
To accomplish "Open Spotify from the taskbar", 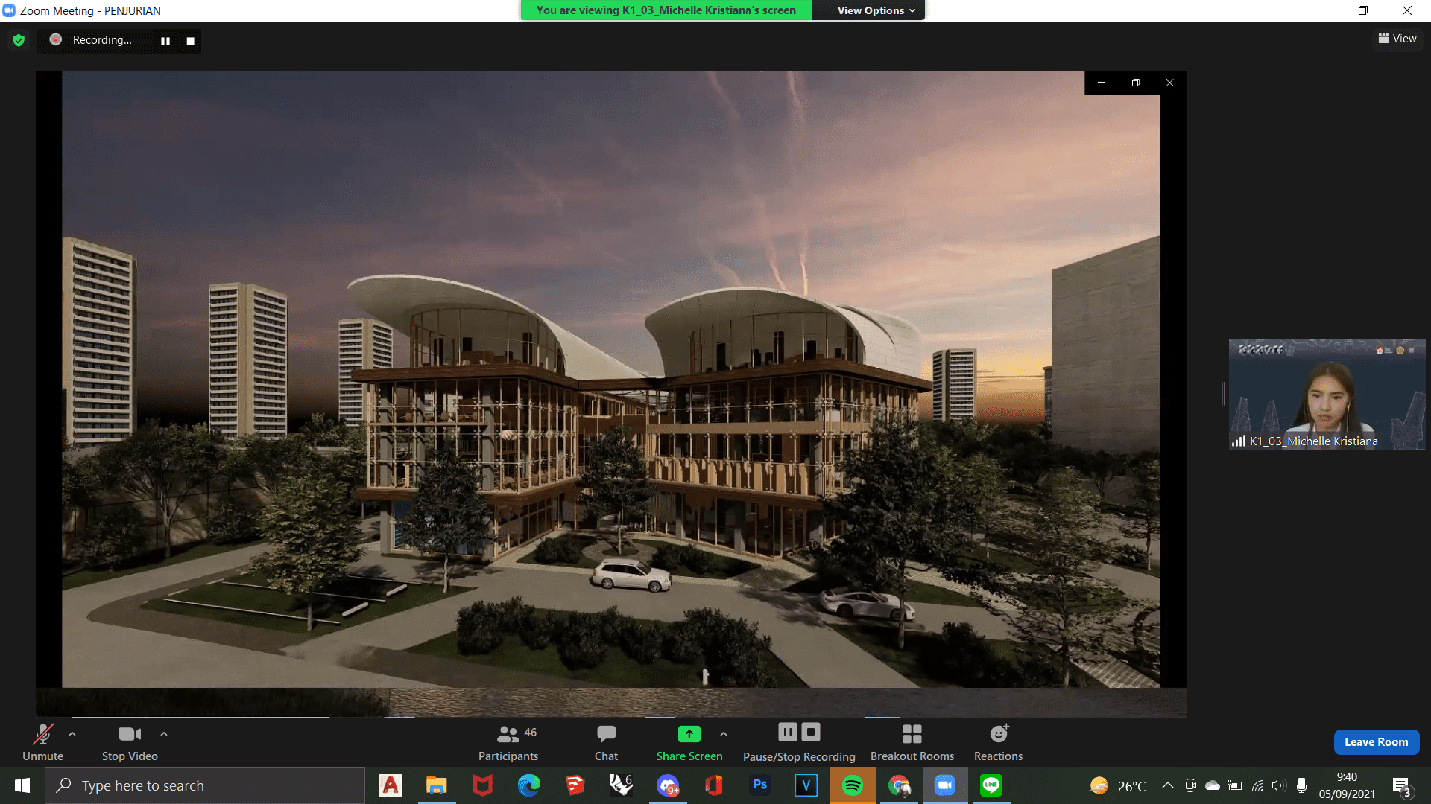I will coord(852,785).
